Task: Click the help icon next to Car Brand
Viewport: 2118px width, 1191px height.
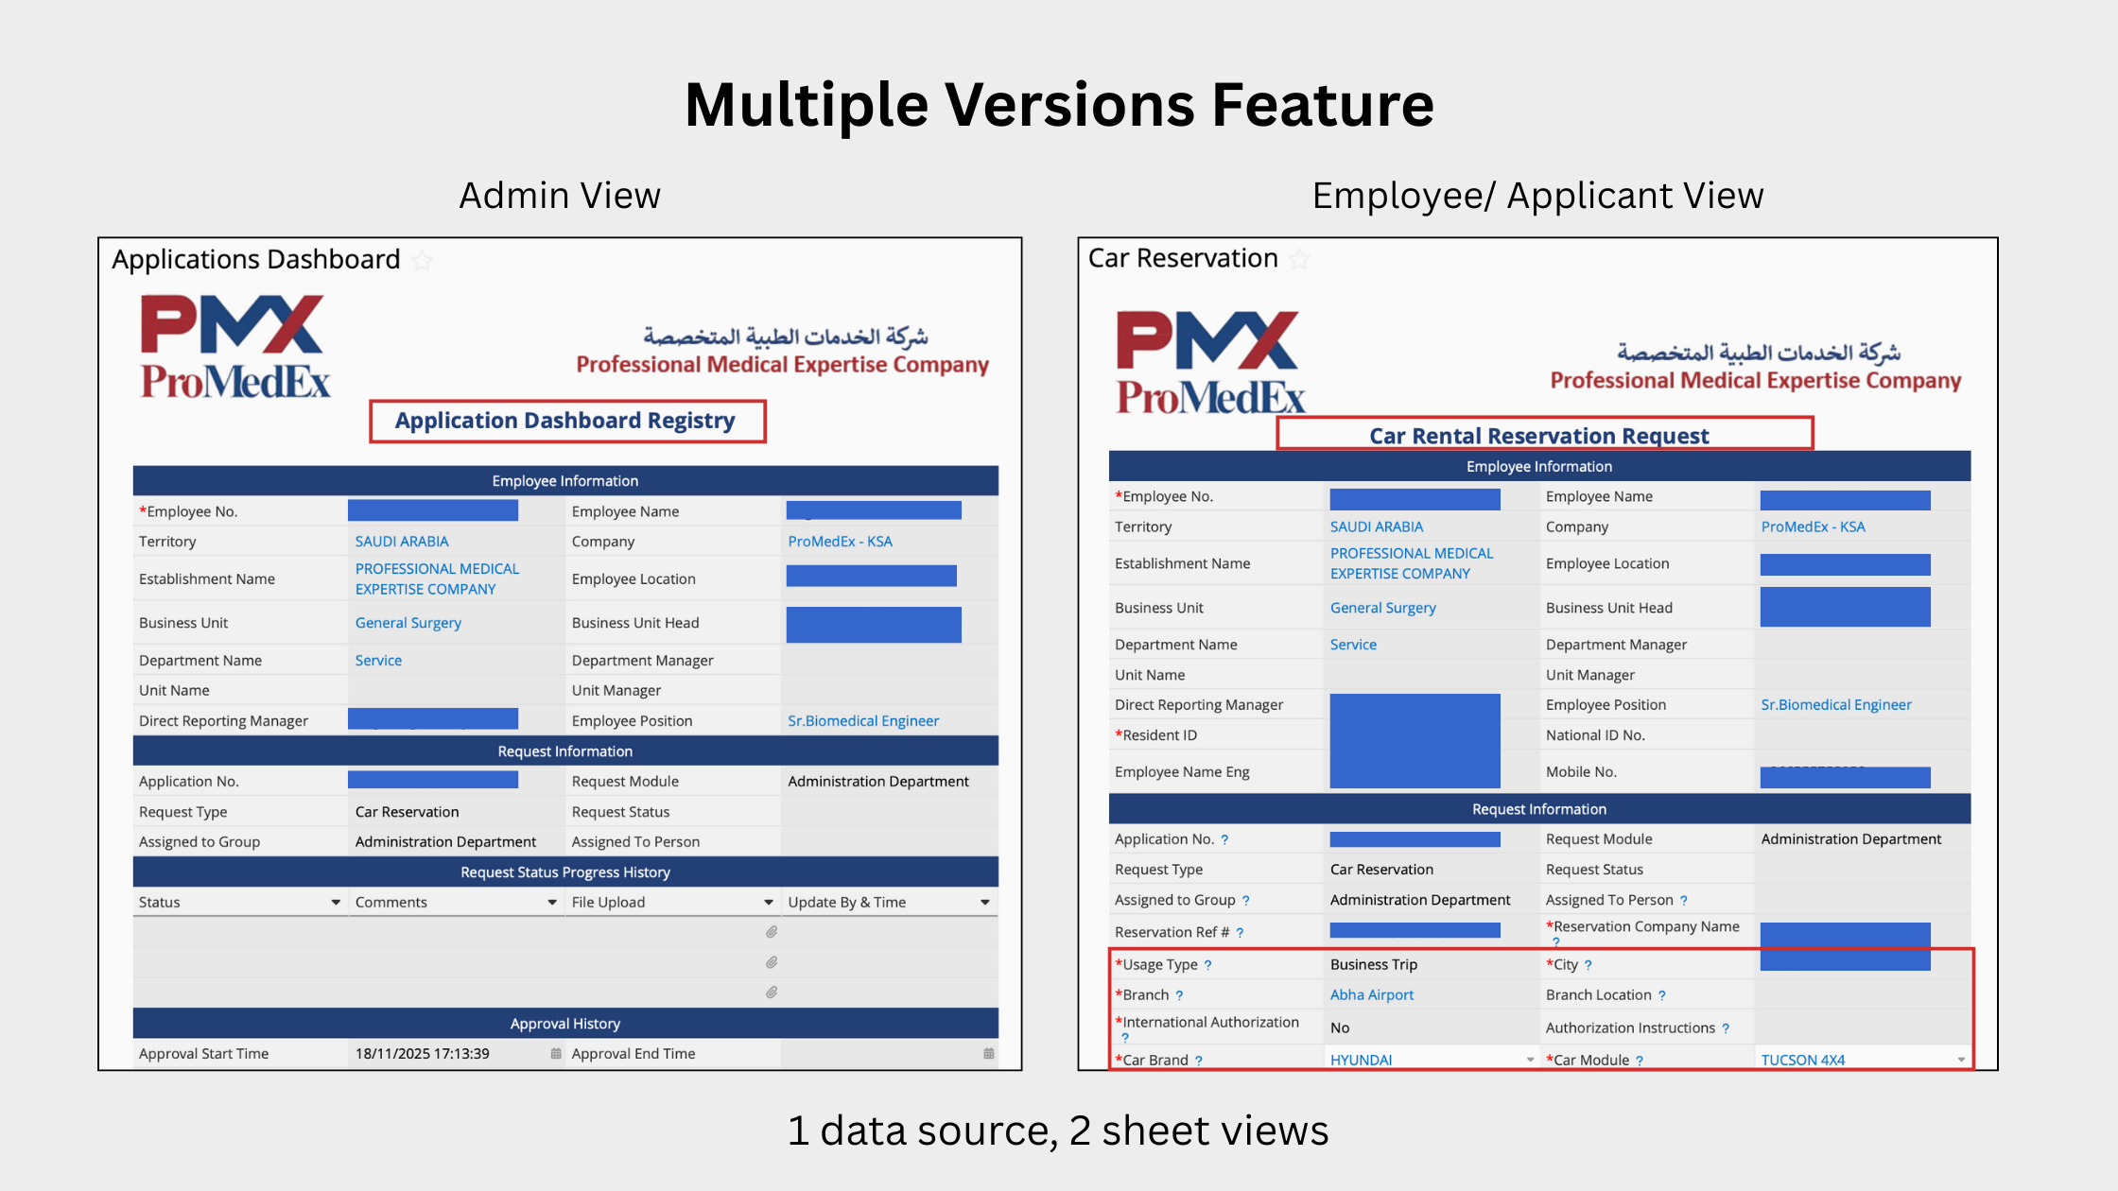Action: pyautogui.click(x=1198, y=1061)
